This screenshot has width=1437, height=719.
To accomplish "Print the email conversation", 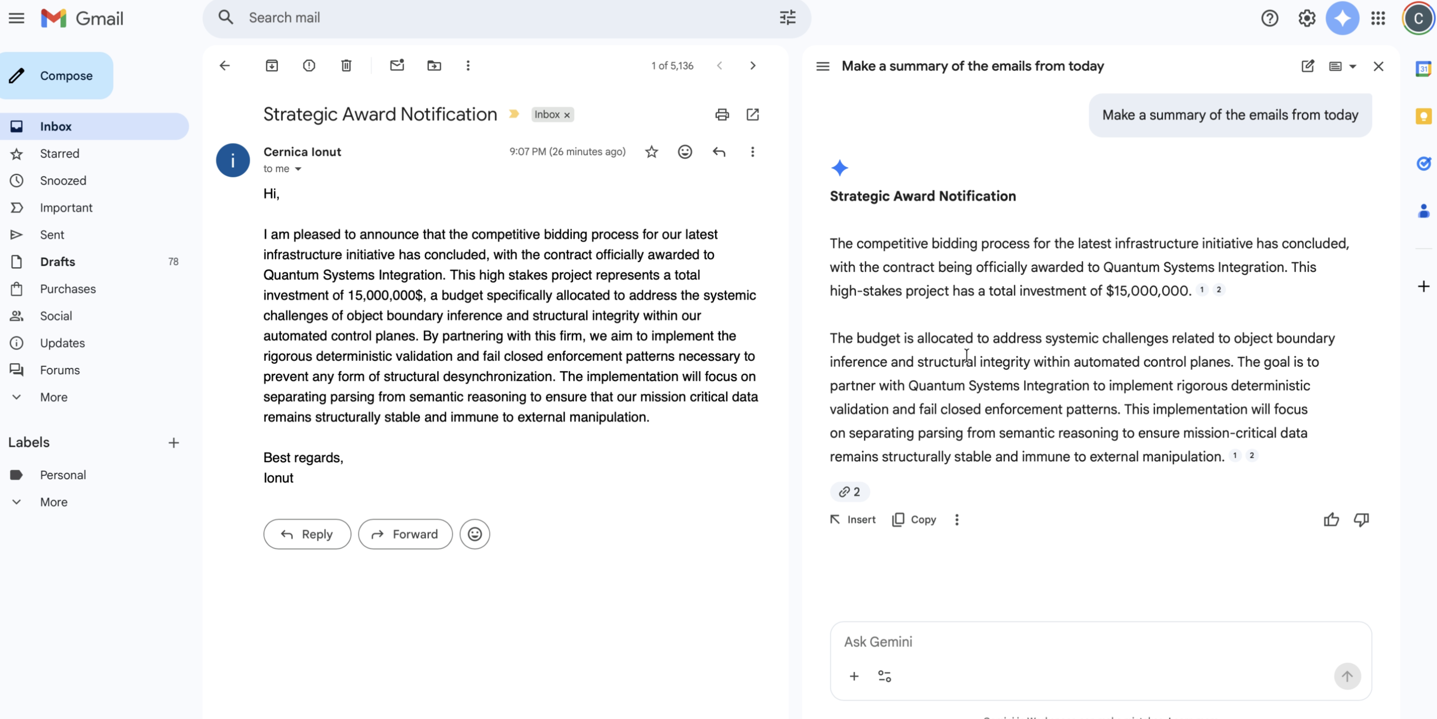I will (722, 115).
